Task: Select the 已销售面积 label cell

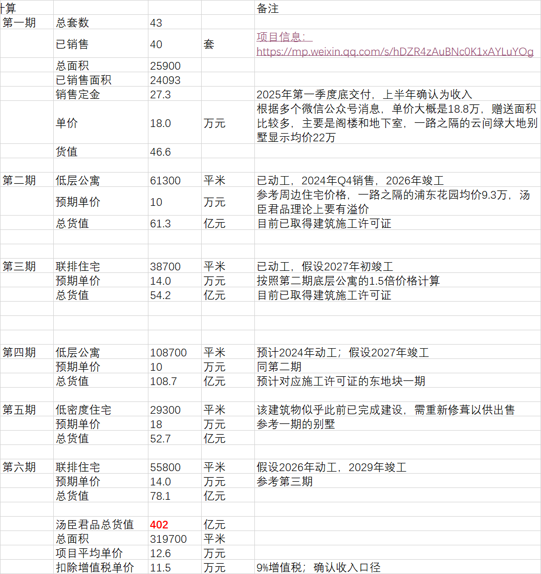Action: 101,79
